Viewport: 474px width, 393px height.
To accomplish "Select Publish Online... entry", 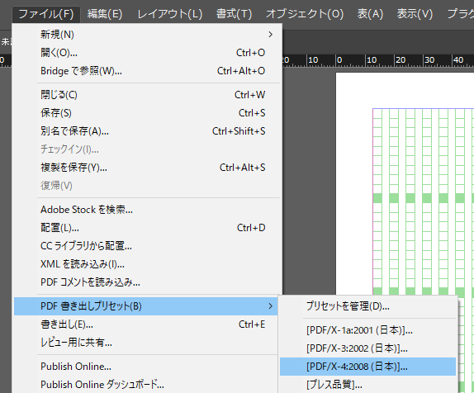I will tap(146, 367).
